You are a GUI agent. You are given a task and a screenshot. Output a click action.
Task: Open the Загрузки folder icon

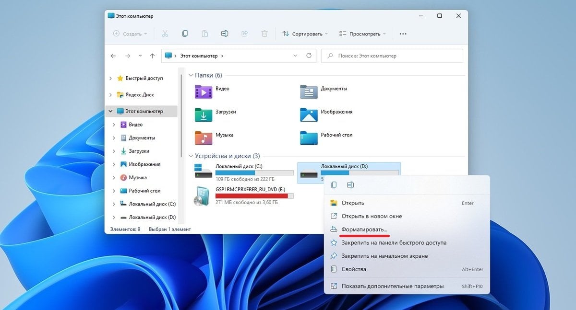tap(204, 115)
